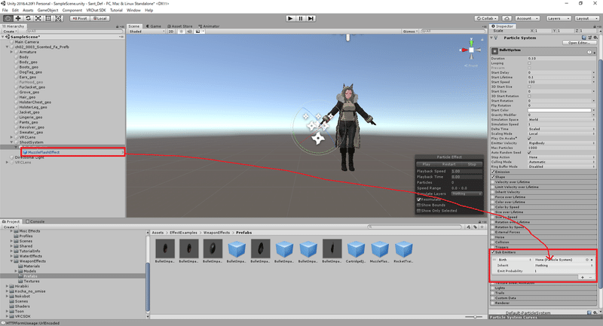Click the Start Color white swatch
The image size is (603, 326).
[x=559, y=110]
